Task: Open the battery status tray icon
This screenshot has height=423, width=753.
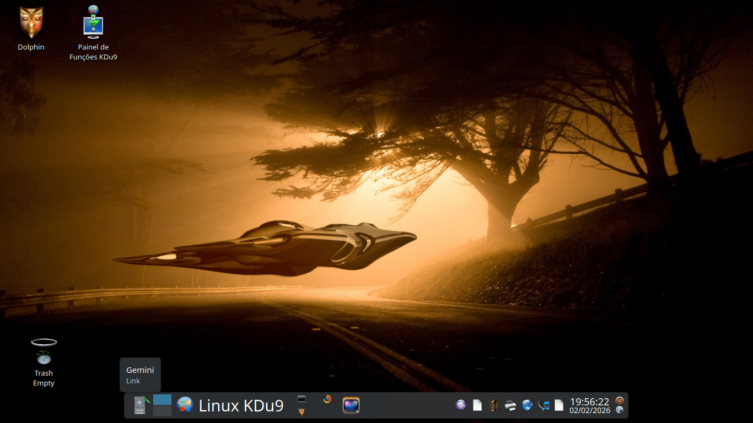Action: click(x=493, y=405)
